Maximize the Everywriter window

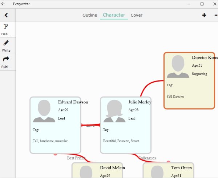[202, 4]
